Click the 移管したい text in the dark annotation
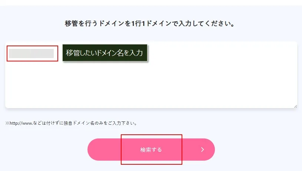 tap(81, 53)
